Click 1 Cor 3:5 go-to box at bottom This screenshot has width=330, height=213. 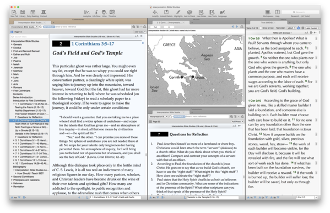305,198
